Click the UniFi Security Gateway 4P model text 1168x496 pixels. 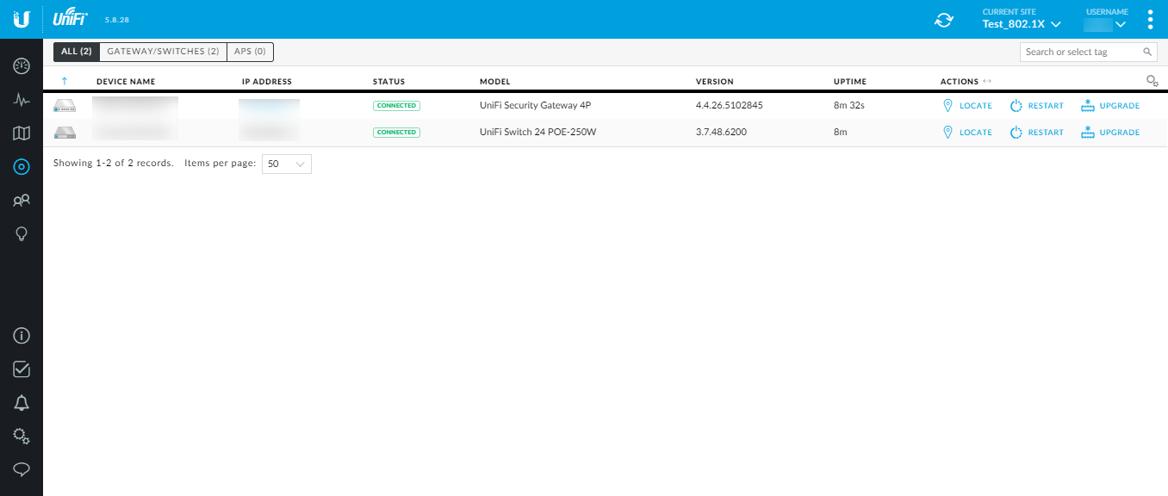[x=535, y=106]
